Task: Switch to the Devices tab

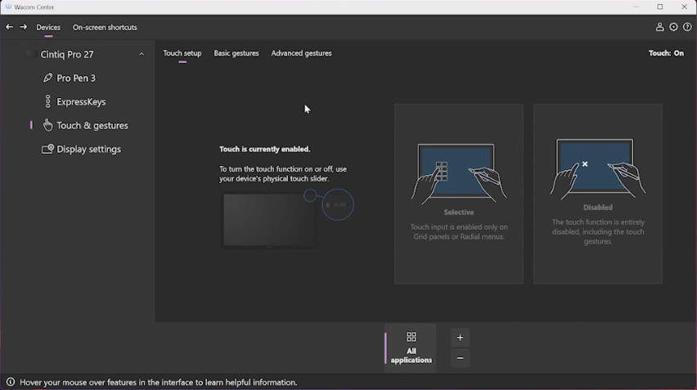Action: pos(48,27)
